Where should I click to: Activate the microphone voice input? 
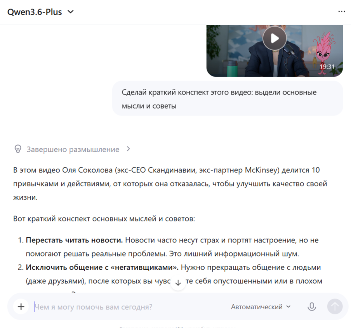click(312, 307)
